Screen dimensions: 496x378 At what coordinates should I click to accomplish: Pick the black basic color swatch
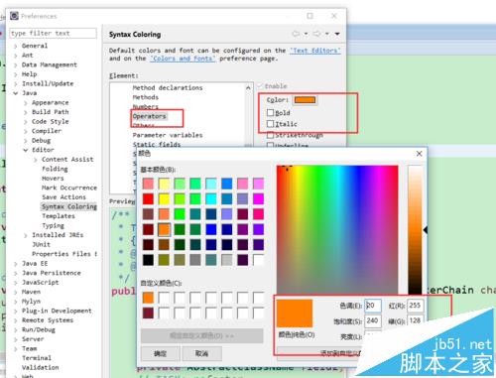click(x=148, y=260)
